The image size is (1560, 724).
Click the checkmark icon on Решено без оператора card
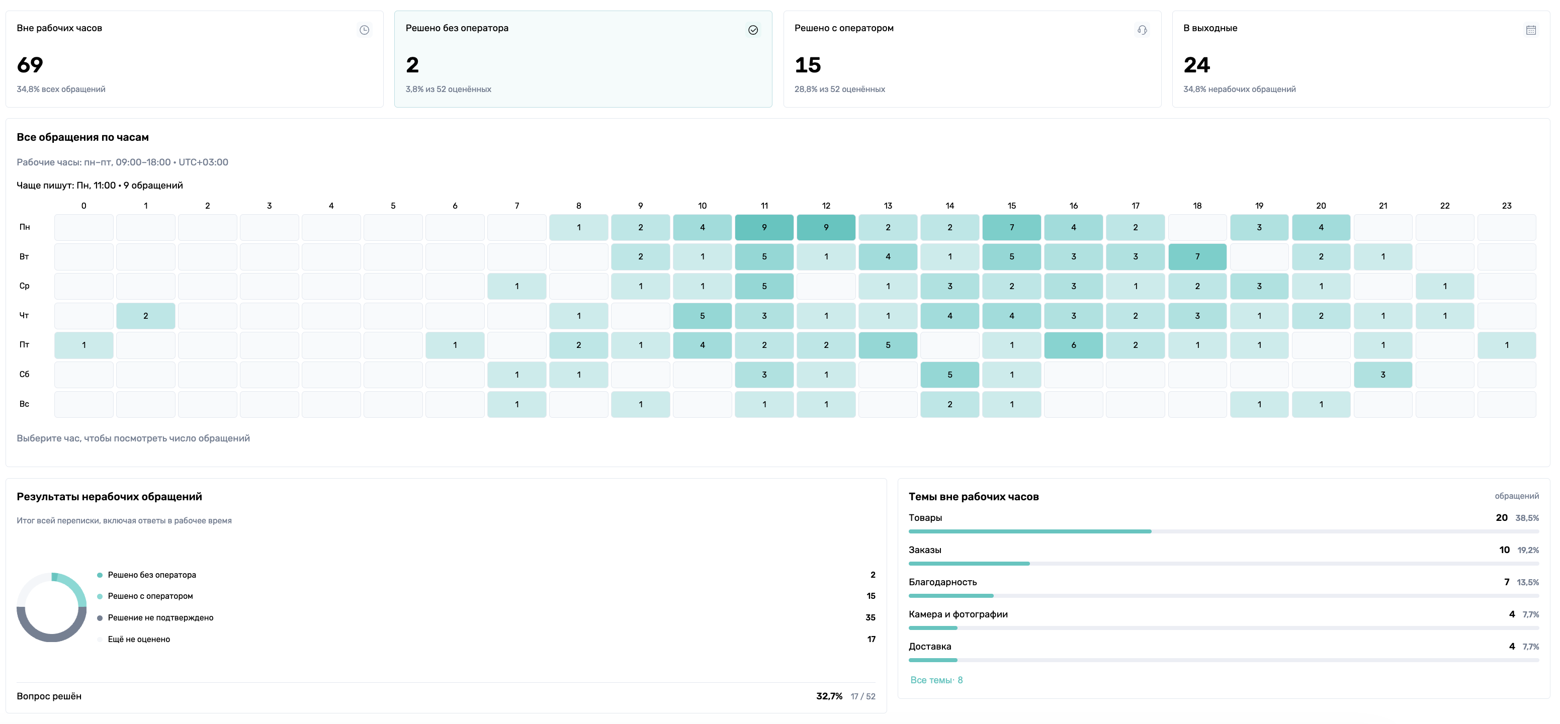pos(753,30)
